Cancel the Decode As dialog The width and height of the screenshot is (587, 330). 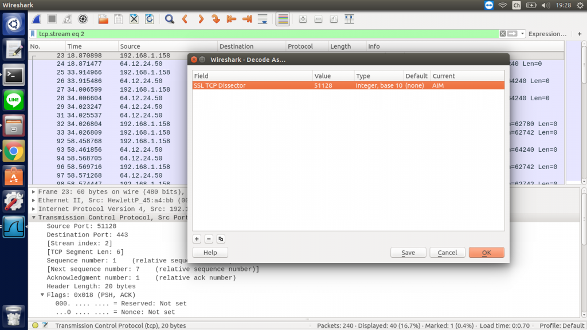tap(447, 253)
